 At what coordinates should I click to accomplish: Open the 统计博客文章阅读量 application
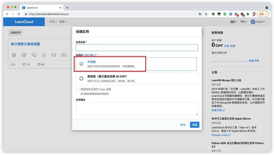25,44
